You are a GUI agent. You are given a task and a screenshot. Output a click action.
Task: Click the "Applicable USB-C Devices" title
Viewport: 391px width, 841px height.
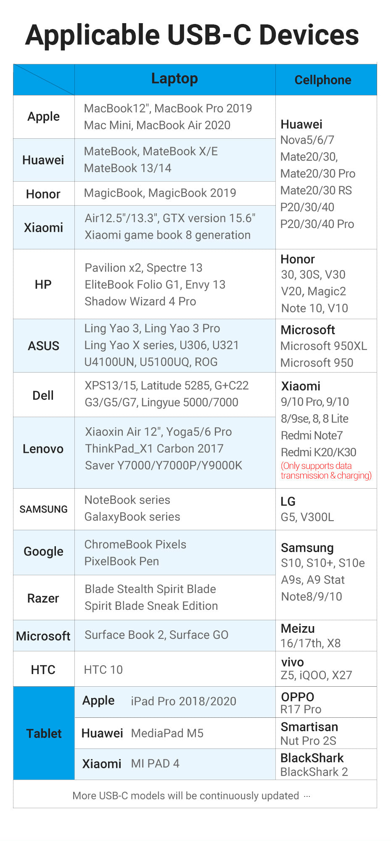(192, 35)
